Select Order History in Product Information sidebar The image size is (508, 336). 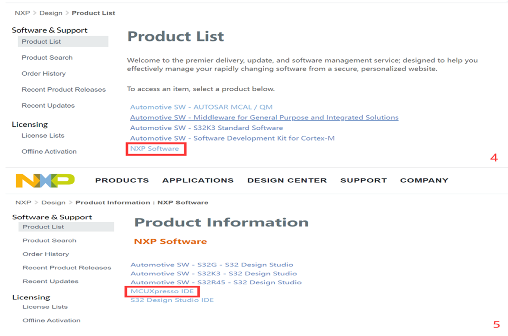pos(45,254)
